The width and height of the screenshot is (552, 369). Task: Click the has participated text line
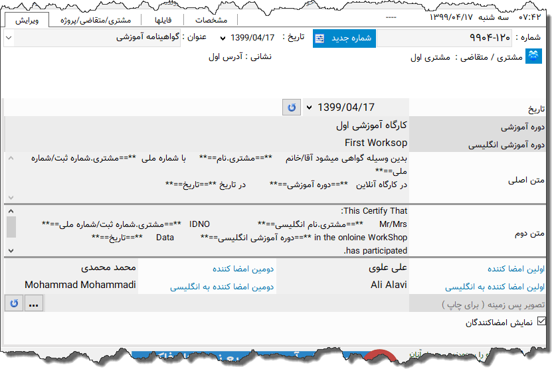pyautogui.click(x=375, y=250)
